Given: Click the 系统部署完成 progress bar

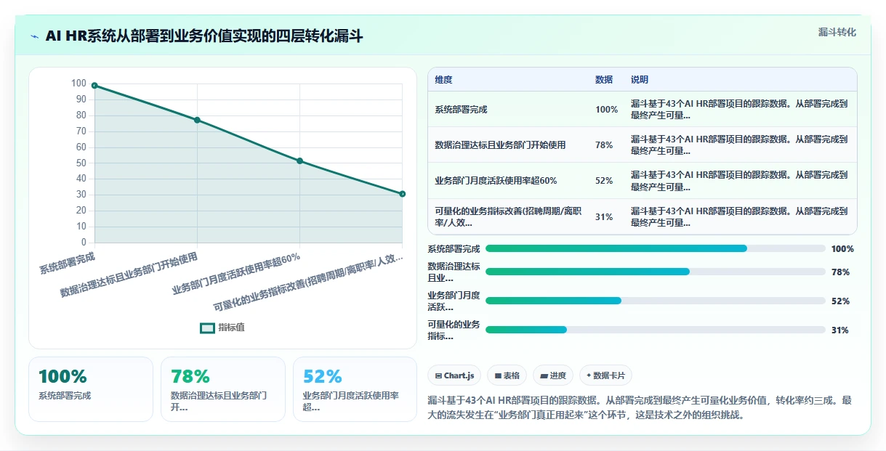Looking at the screenshot, I should [x=655, y=248].
